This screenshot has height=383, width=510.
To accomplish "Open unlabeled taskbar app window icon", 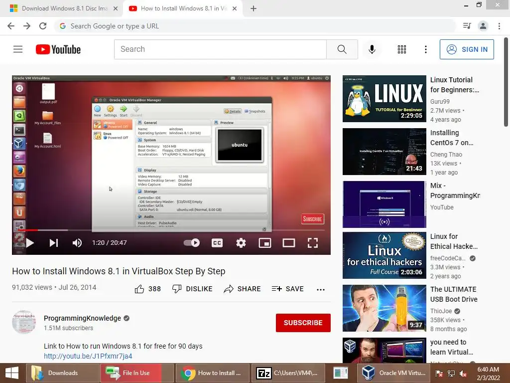I will tap(341, 373).
